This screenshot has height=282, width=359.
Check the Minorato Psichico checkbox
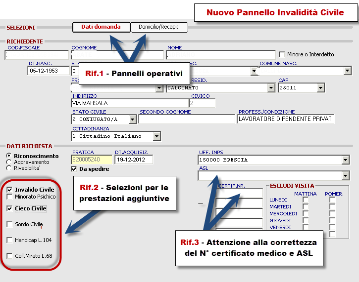click(9, 197)
